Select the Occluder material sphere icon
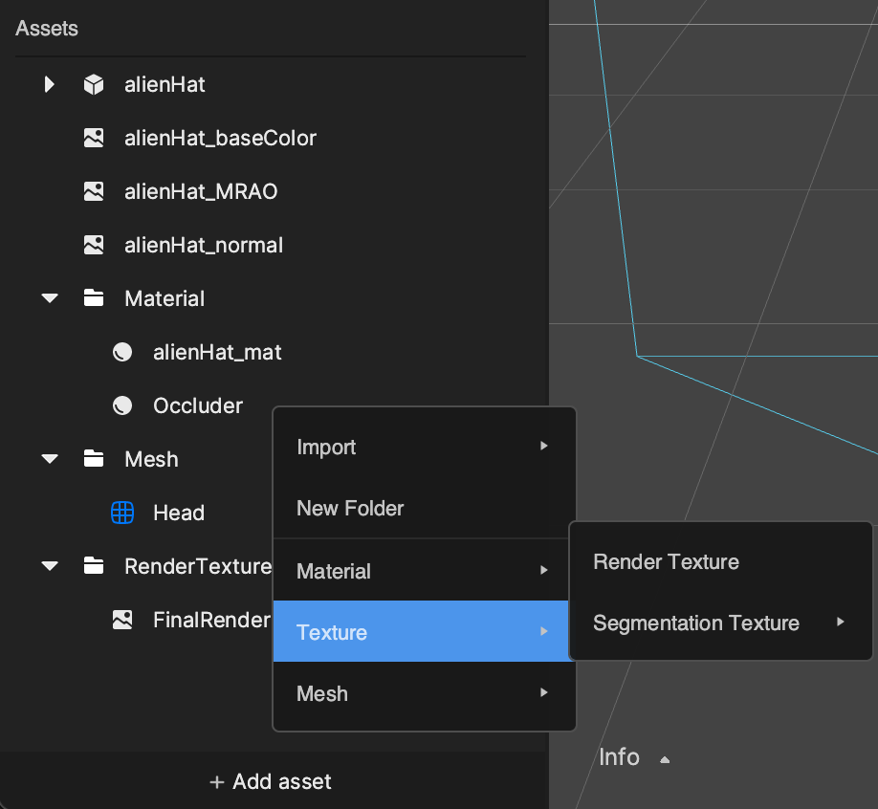Screen dimensions: 878x809 [122, 405]
